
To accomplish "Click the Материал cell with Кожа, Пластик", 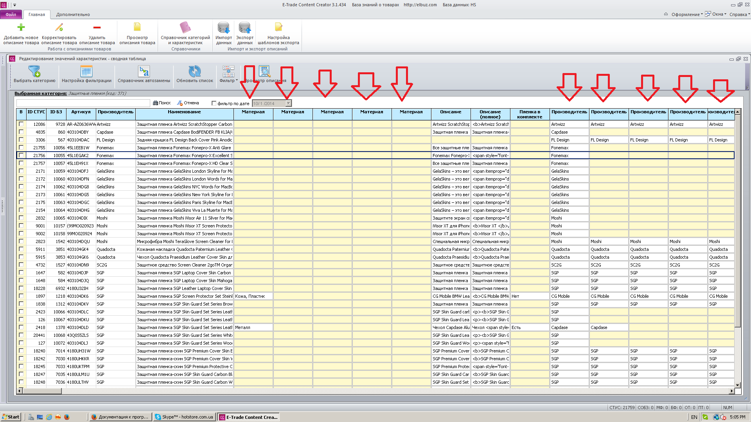I will [x=253, y=296].
